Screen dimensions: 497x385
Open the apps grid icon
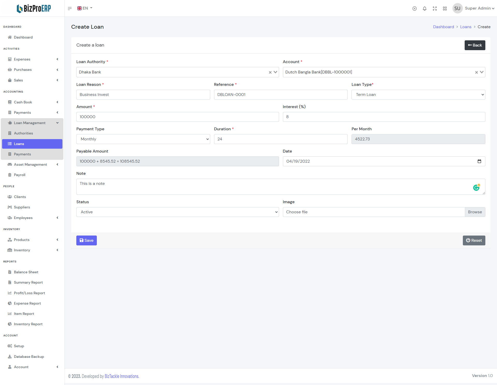445,9
